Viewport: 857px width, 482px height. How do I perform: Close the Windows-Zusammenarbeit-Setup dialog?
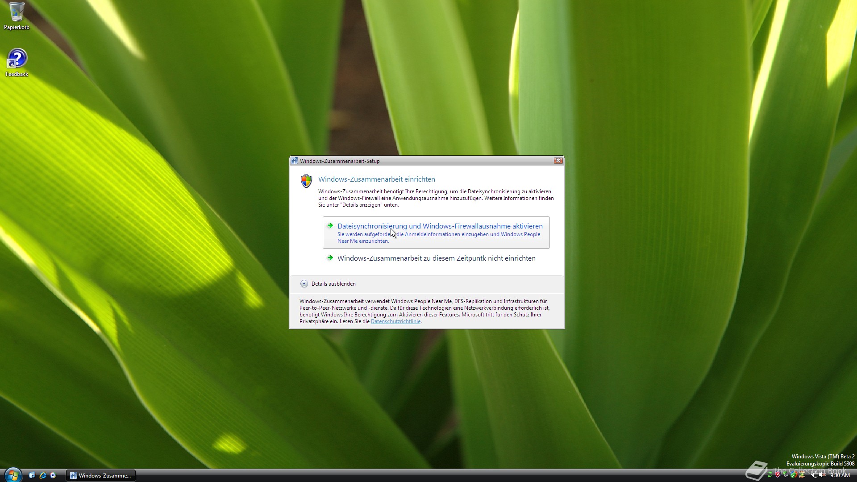click(558, 161)
